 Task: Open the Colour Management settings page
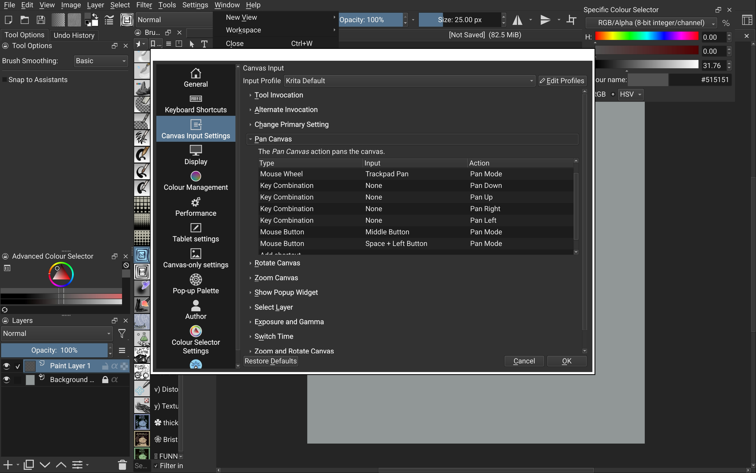196,181
